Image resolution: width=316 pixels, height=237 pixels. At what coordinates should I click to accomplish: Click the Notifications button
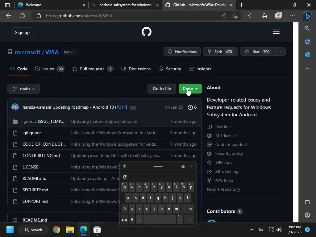click(x=182, y=52)
